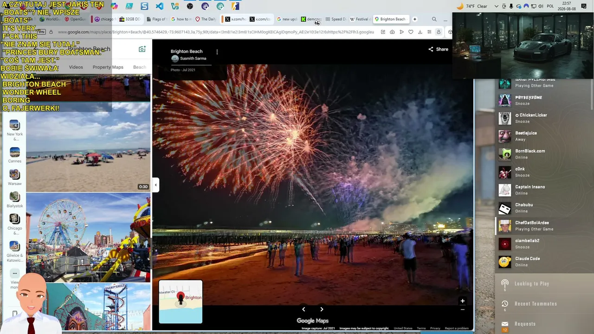Open the new update Google search tab
The image size is (594, 334).
pos(286,19)
